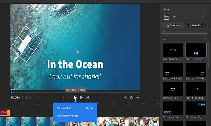Jump to the next edit point
The width and height of the screenshot is (211, 126).
click(88, 97)
